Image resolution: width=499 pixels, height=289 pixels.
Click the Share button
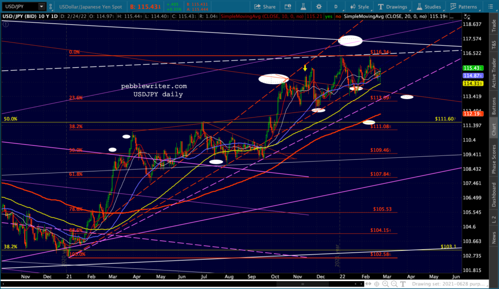point(265,7)
